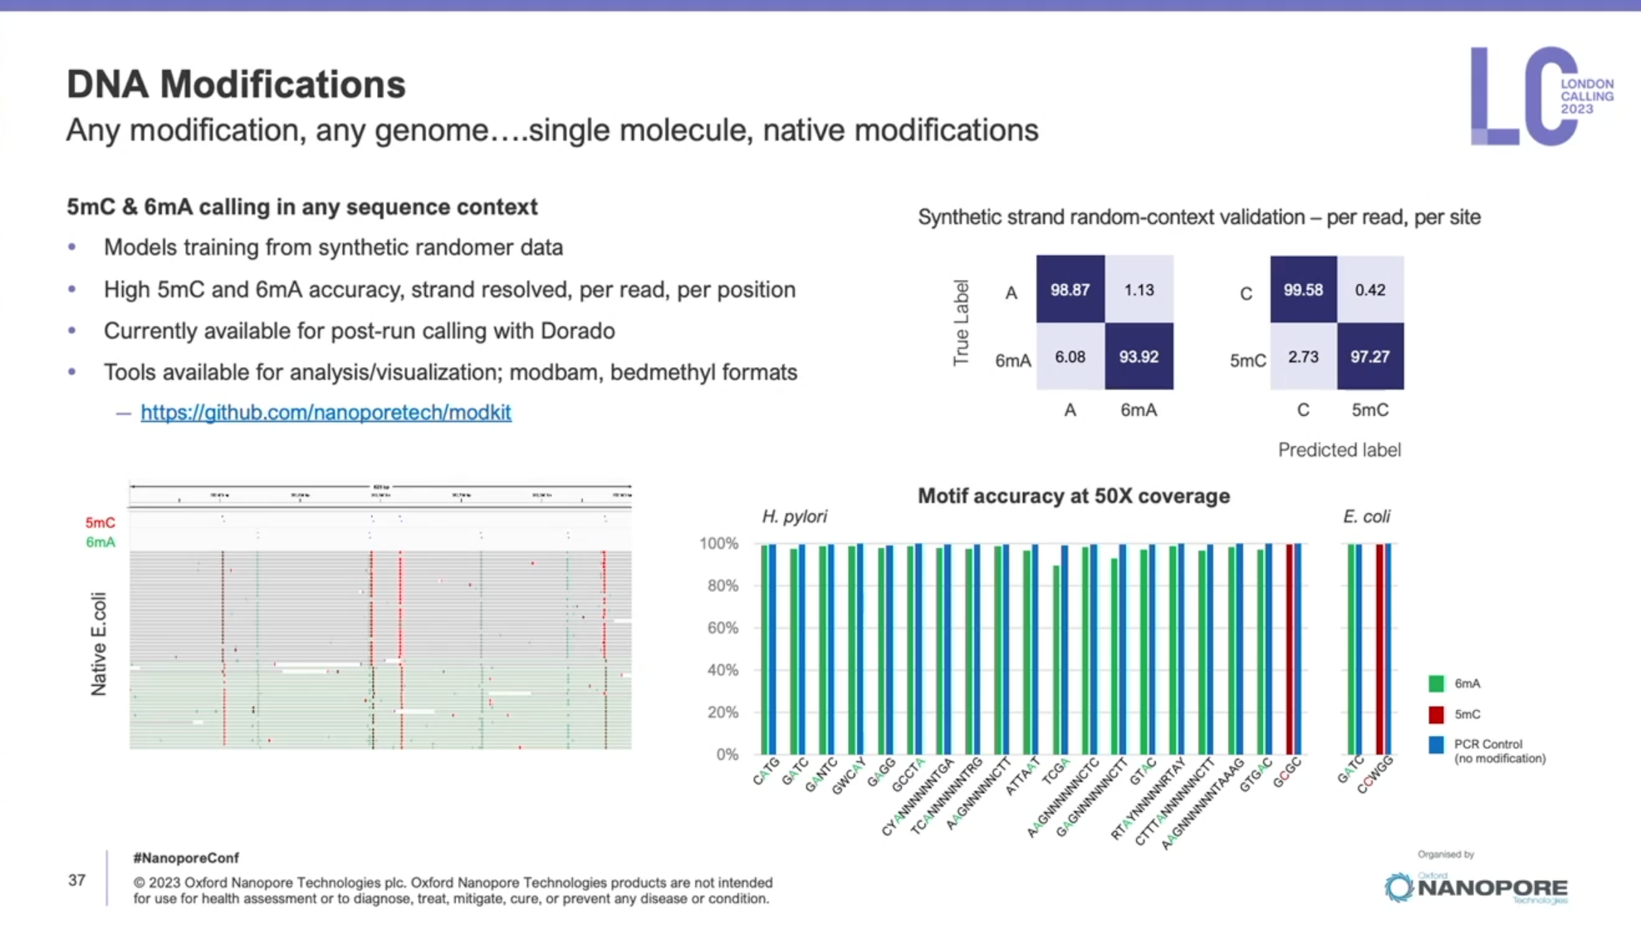Click the red 5mC track label
This screenshot has width=1641, height=925.
click(x=100, y=522)
